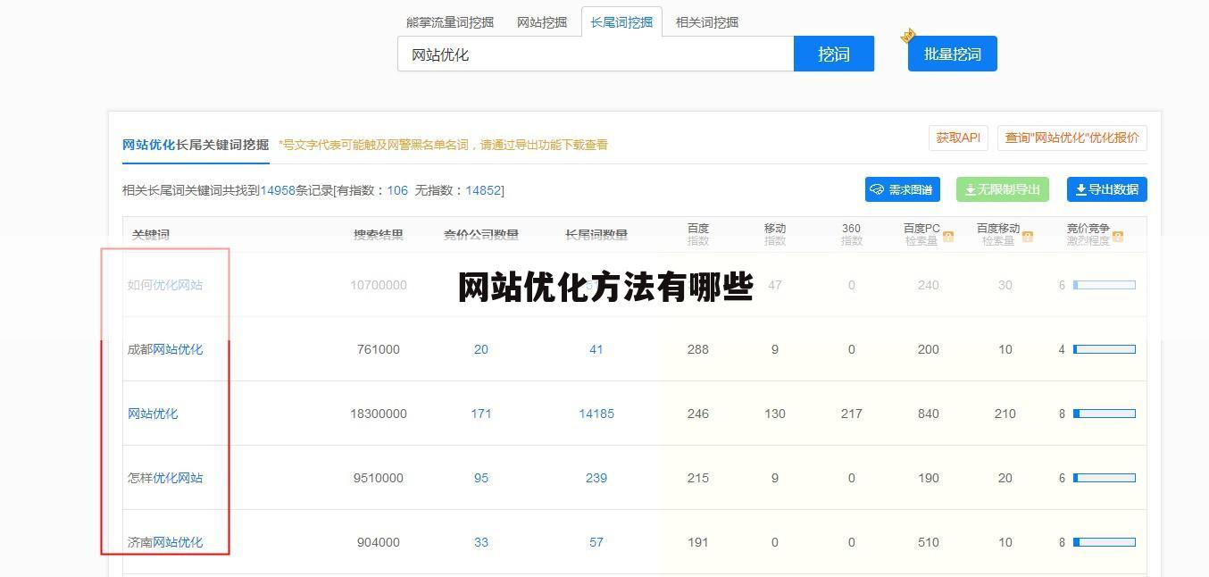Switch to the 熊掌流量词挖掘 tab
Screen dimensions: 1209x577
point(451,21)
